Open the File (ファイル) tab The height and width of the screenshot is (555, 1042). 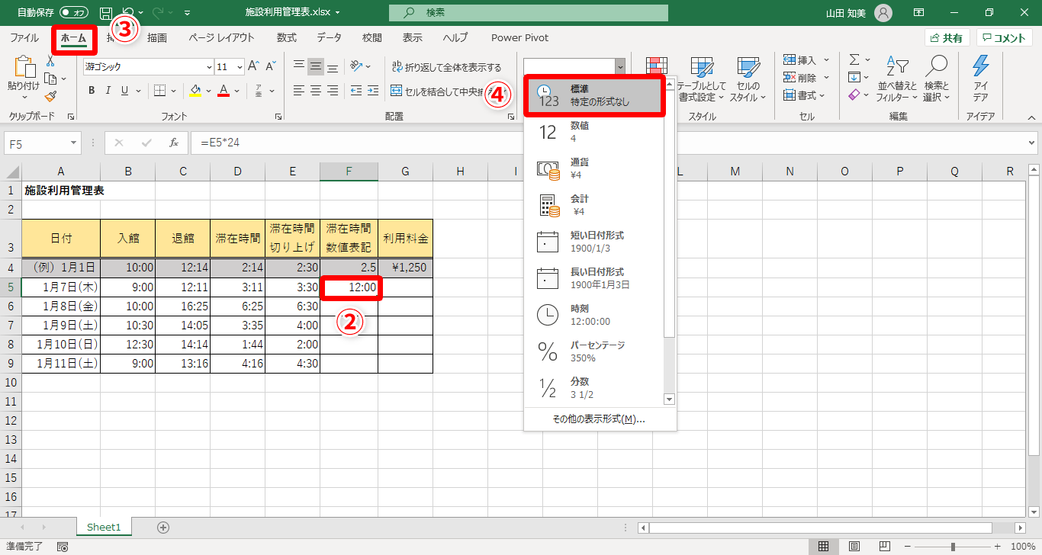coord(24,37)
